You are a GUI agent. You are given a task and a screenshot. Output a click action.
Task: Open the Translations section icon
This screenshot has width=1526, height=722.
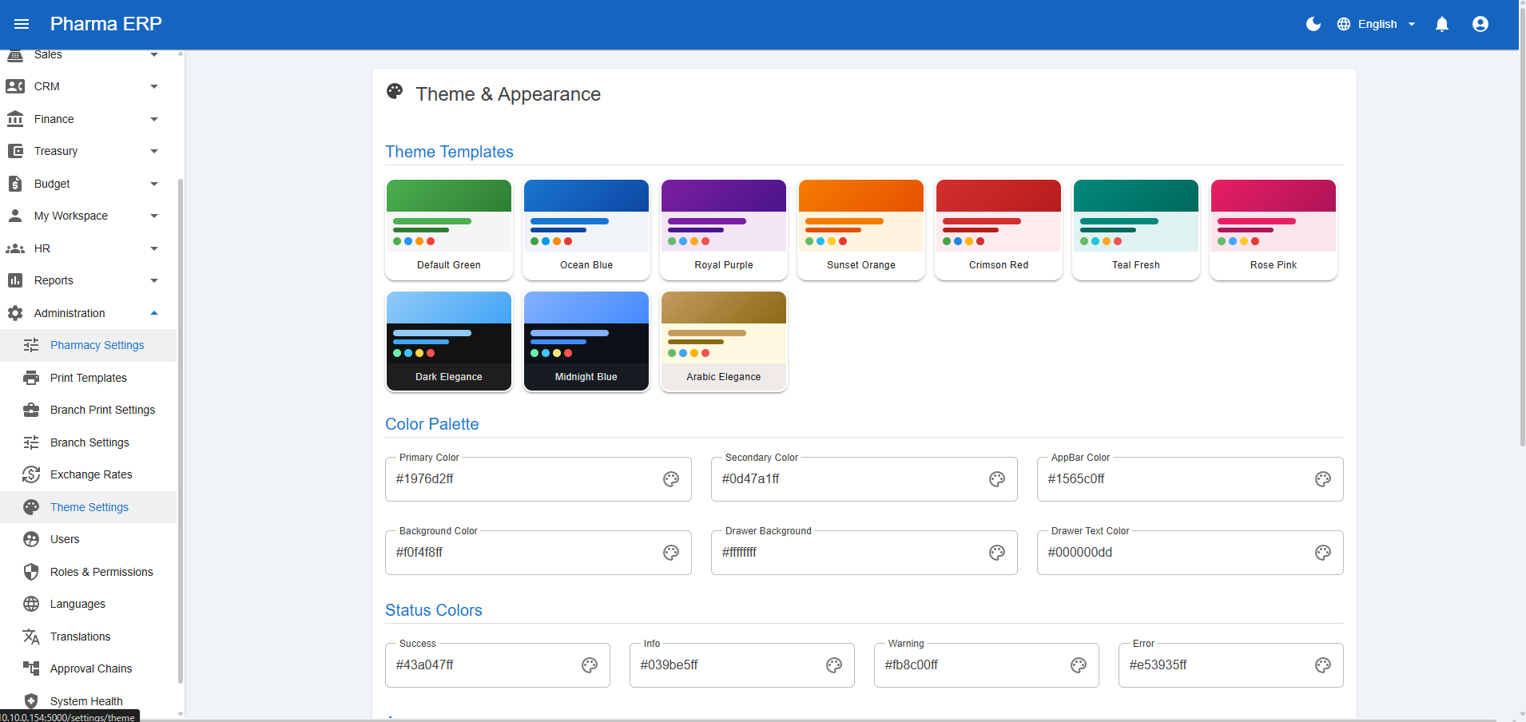(x=30, y=636)
